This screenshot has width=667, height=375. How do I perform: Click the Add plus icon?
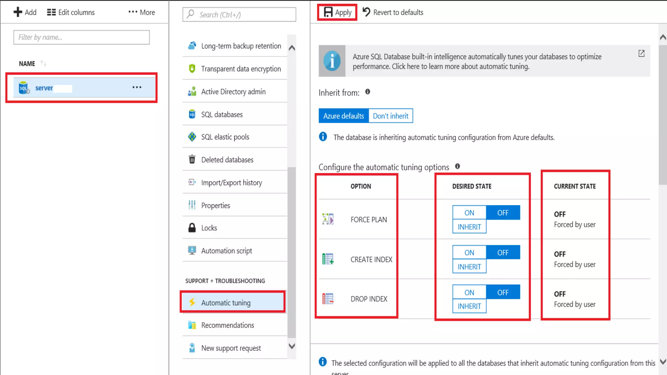18,12
